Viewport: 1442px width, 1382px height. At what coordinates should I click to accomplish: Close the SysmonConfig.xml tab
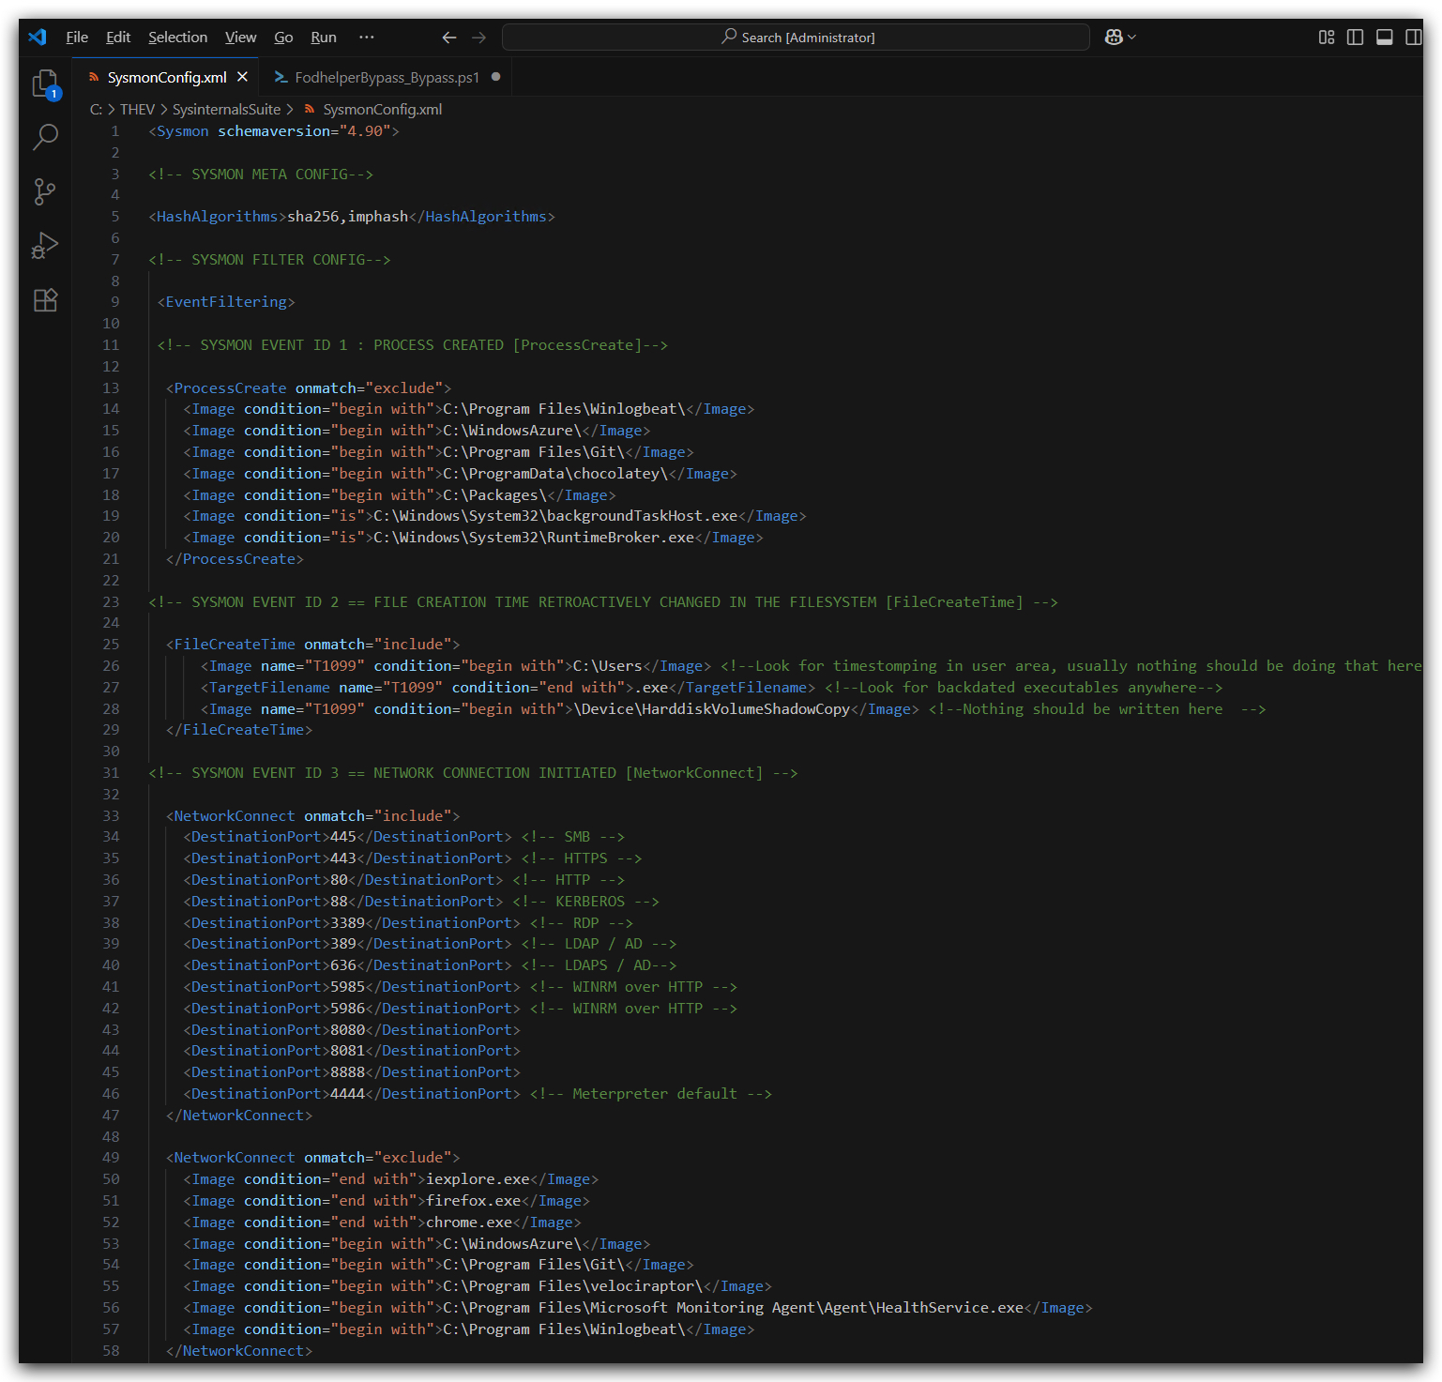click(242, 77)
